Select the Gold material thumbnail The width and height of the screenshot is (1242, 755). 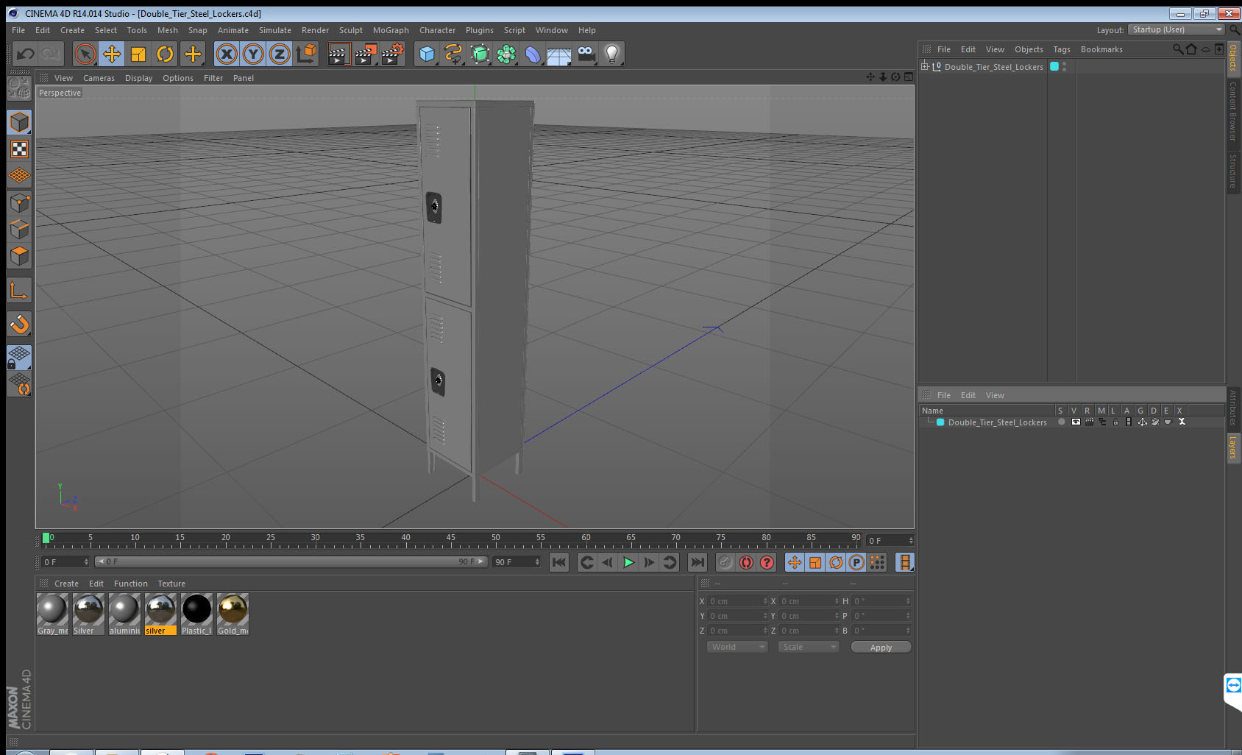click(233, 614)
